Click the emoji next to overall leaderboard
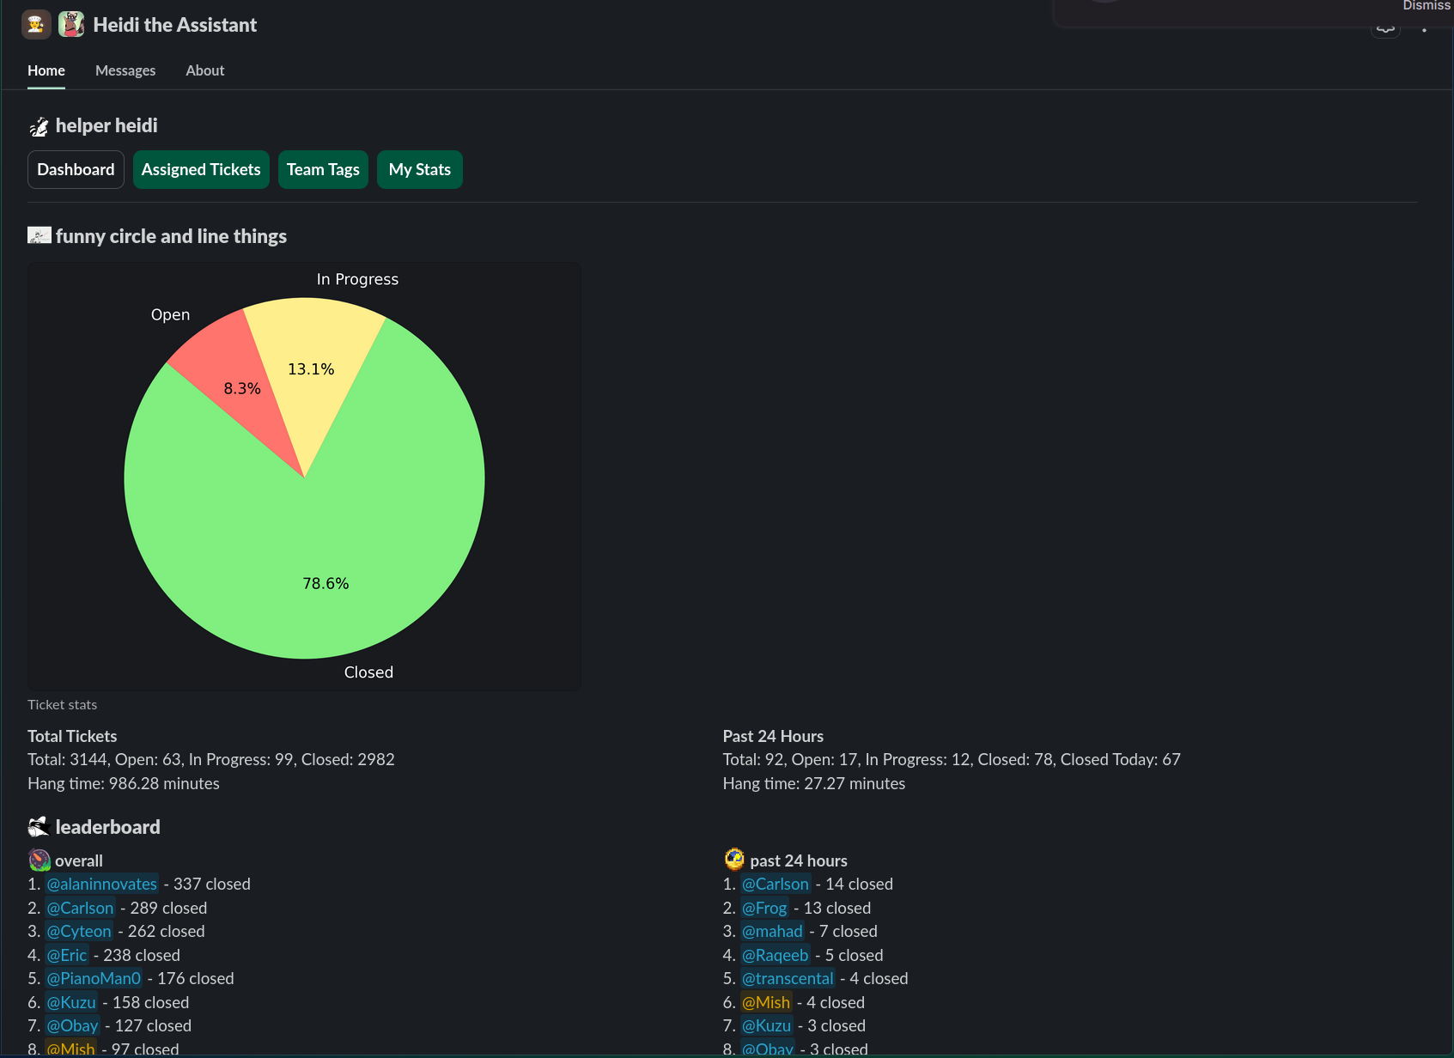Viewport: 1454px width, 1058px height. tap(40, 860)
